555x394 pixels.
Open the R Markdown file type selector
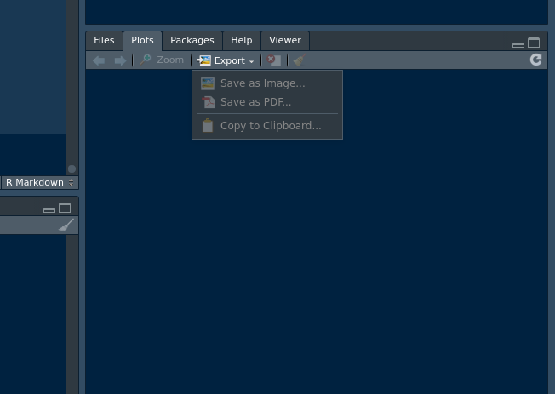coord(40,182)
